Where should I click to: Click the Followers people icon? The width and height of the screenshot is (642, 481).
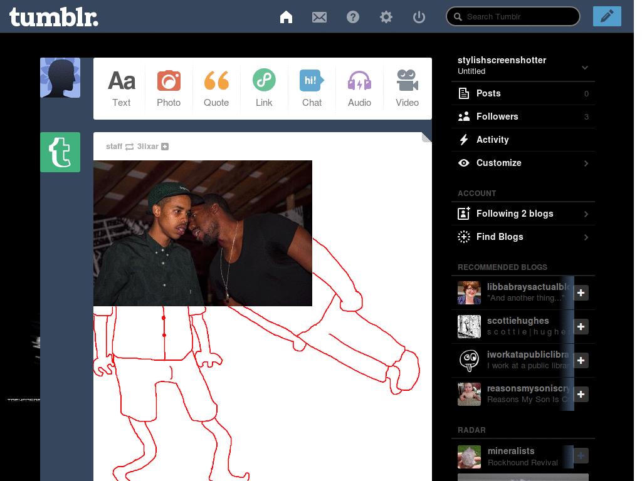click(x=464, y=116)
